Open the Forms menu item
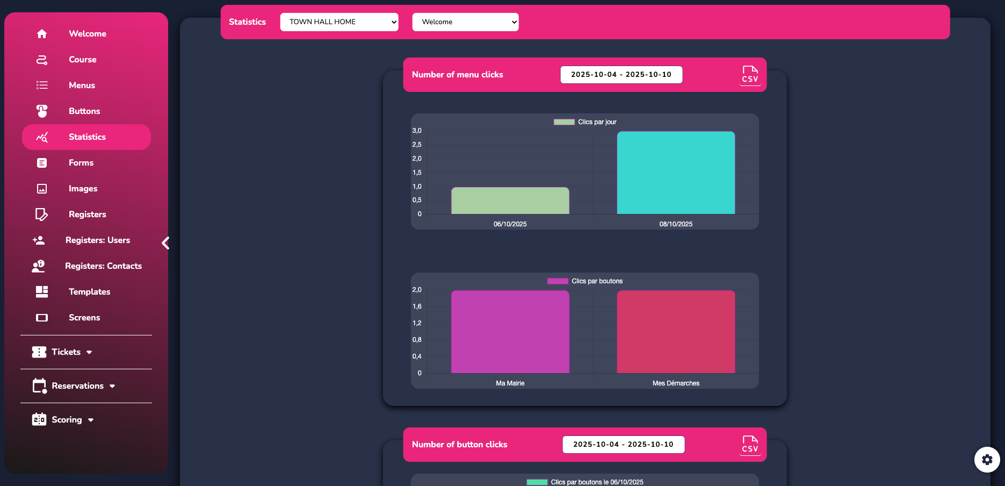 (x=81, y=163)
